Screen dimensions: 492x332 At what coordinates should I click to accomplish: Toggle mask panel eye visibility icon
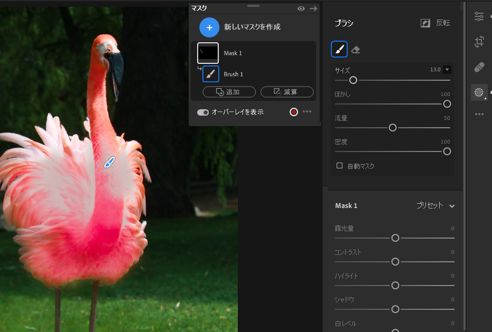click(x=301, y=9)
